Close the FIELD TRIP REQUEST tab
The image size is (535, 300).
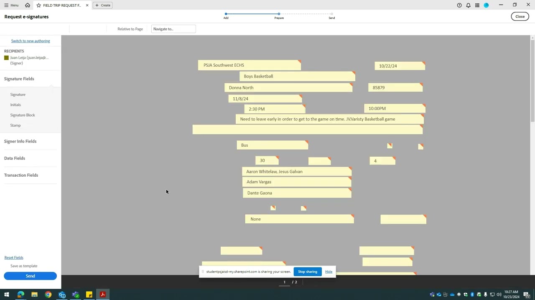click(x=87, y=5)
